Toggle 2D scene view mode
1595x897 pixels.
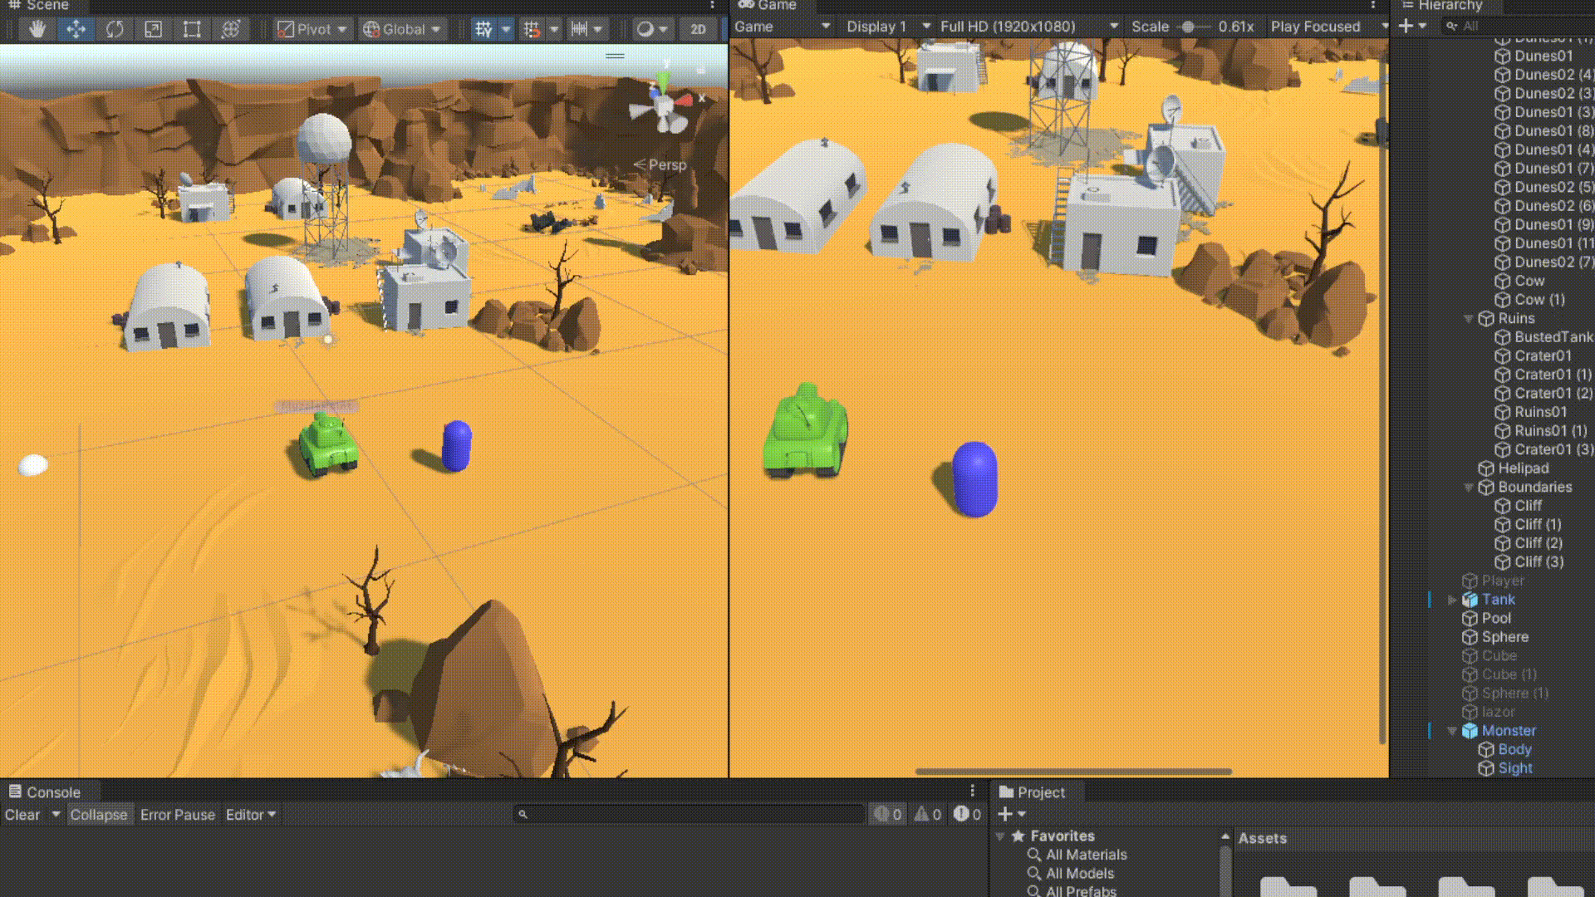coord(698,30)
